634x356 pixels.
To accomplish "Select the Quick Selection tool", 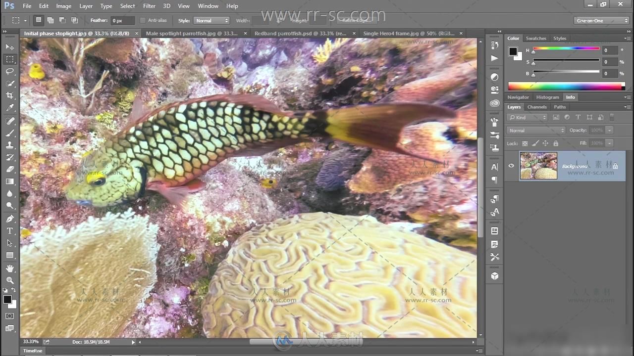I will pos(10,83).
